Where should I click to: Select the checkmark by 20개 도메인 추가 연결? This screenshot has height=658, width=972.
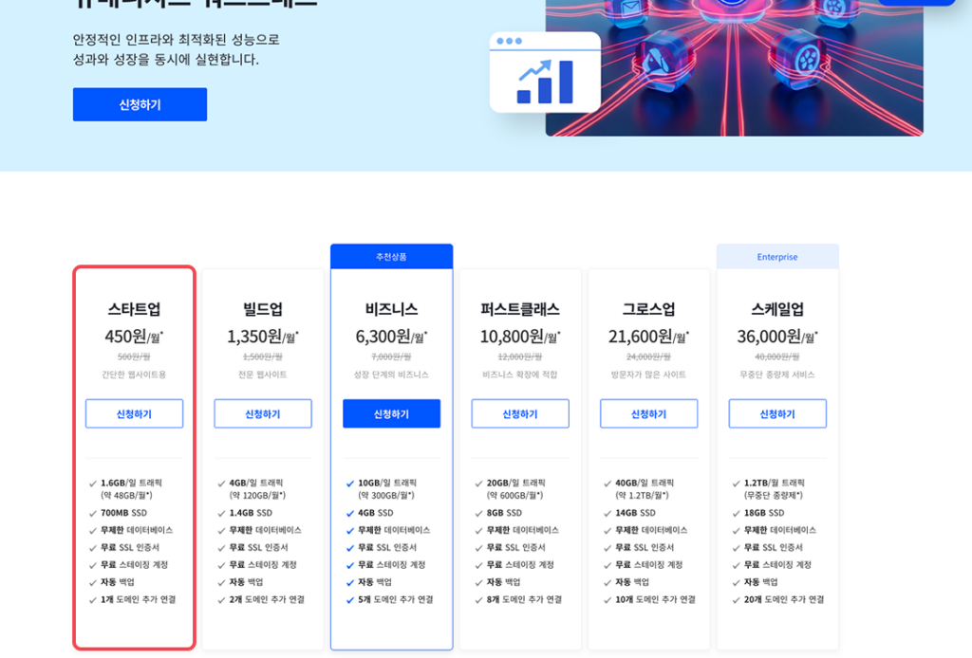point(736,600)
